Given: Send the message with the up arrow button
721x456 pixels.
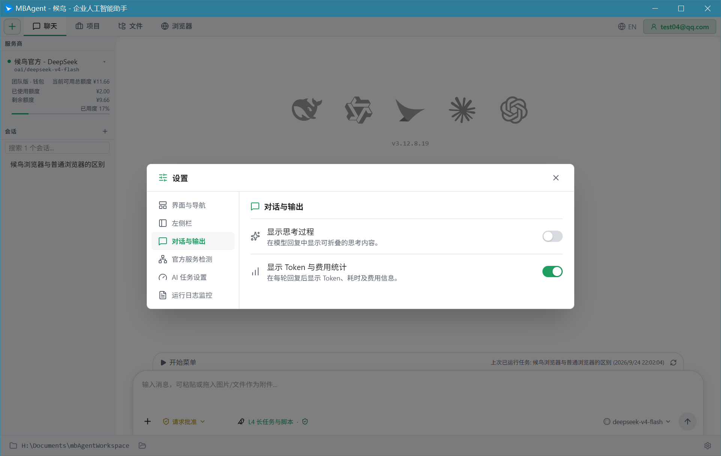Looking at the screenshot, I should [687, 421].
